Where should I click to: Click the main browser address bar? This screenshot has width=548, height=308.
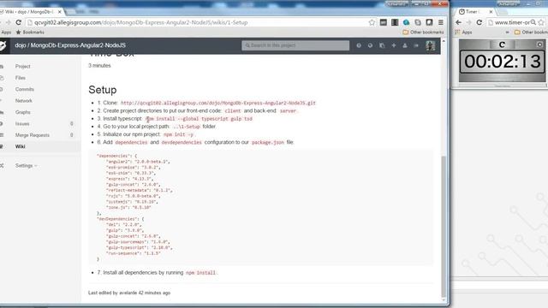point(197,22)
